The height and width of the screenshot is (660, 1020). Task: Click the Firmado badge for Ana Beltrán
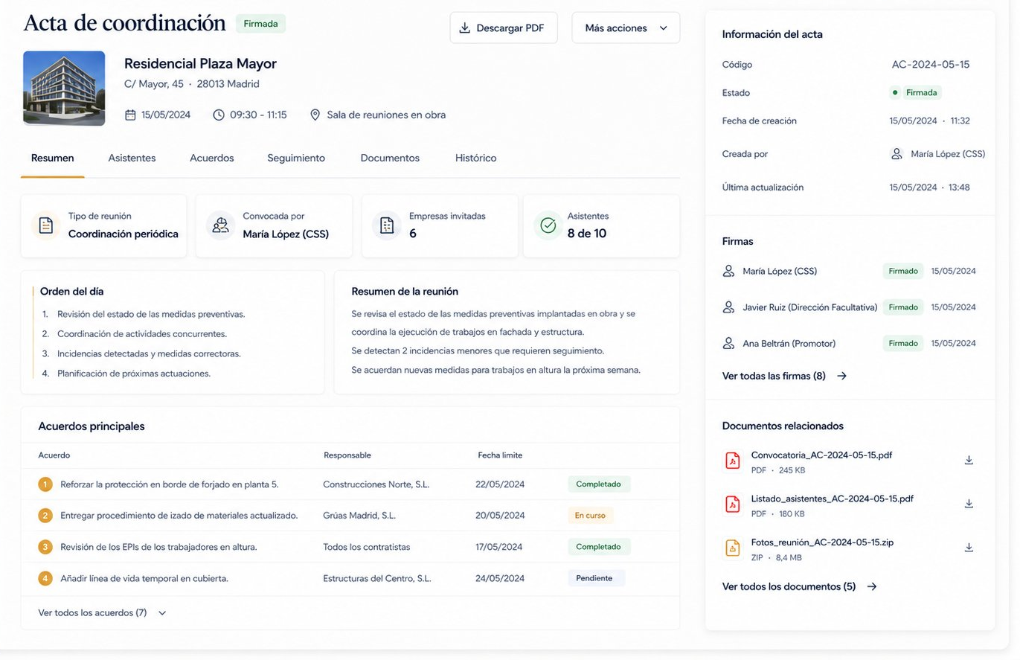903,343
